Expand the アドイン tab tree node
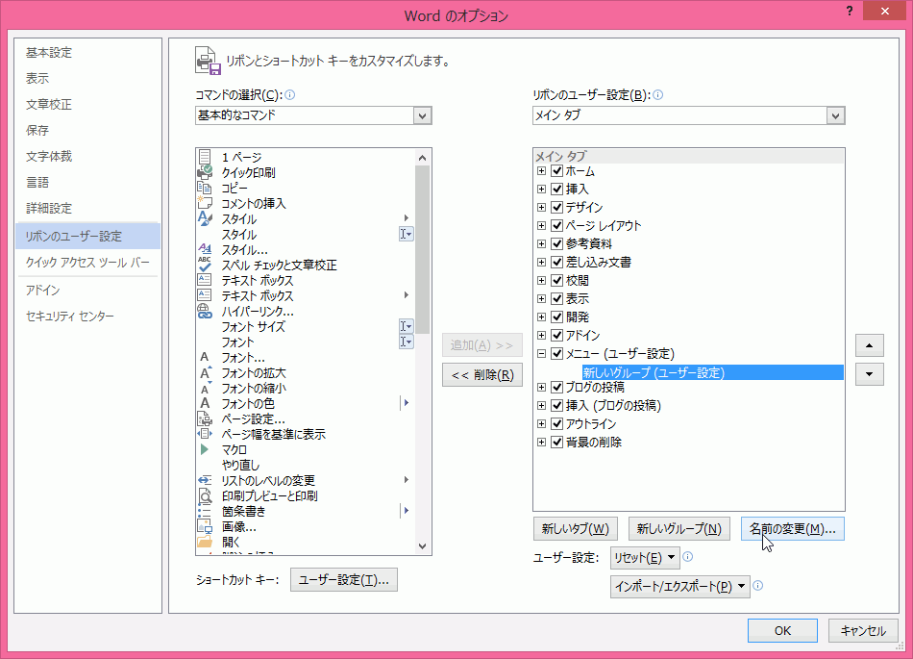913x659 pixels. [x=541, y=335]
